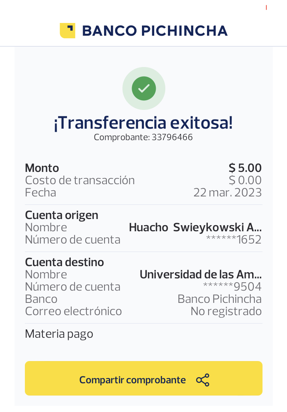Click the Monto amount $ 5.00
This screenshot has height=412, width=287.
coord(245,168)
